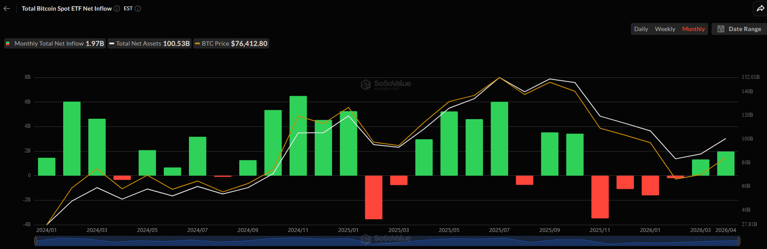Click the 100B right axis label

pyautogui.click(x=747, y=139)
